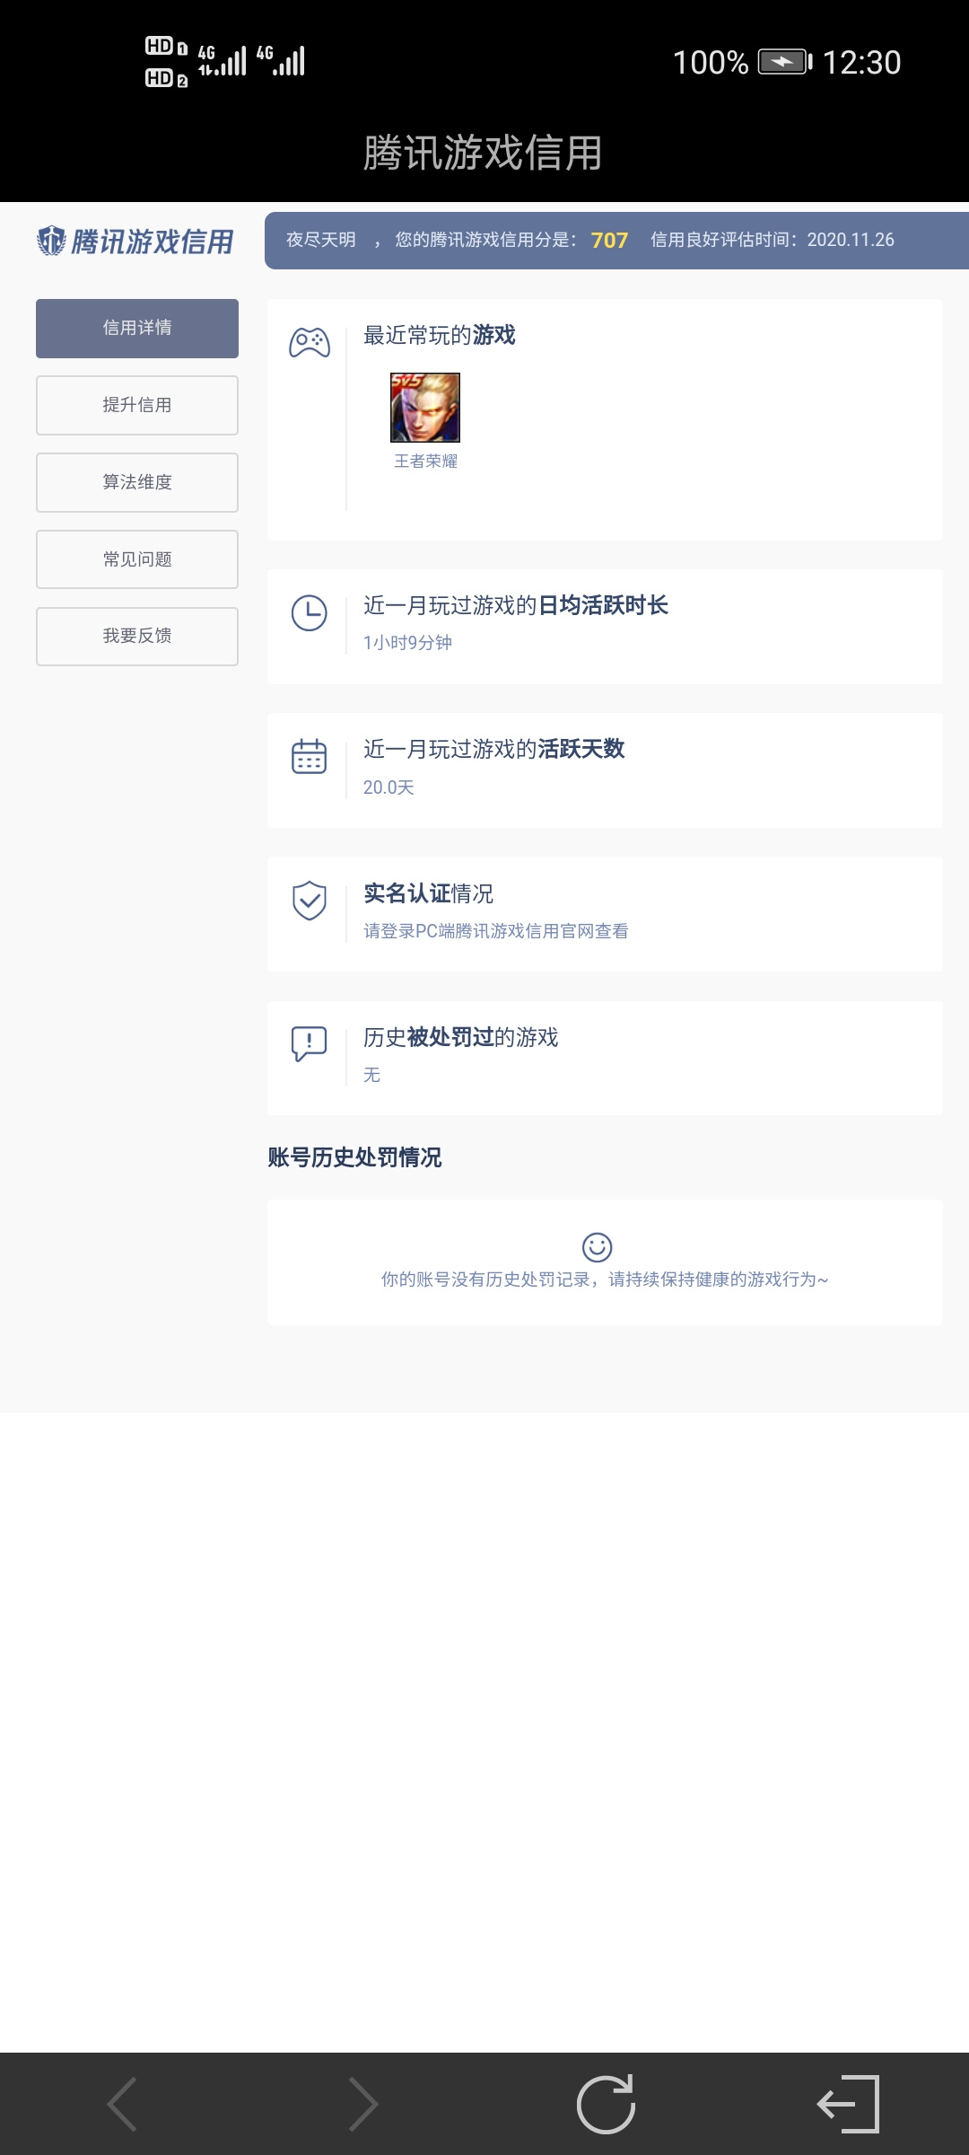Tap the 1小时9分钟 daily duration value
The image size is (969, 2155).
[x=407, y=643]
